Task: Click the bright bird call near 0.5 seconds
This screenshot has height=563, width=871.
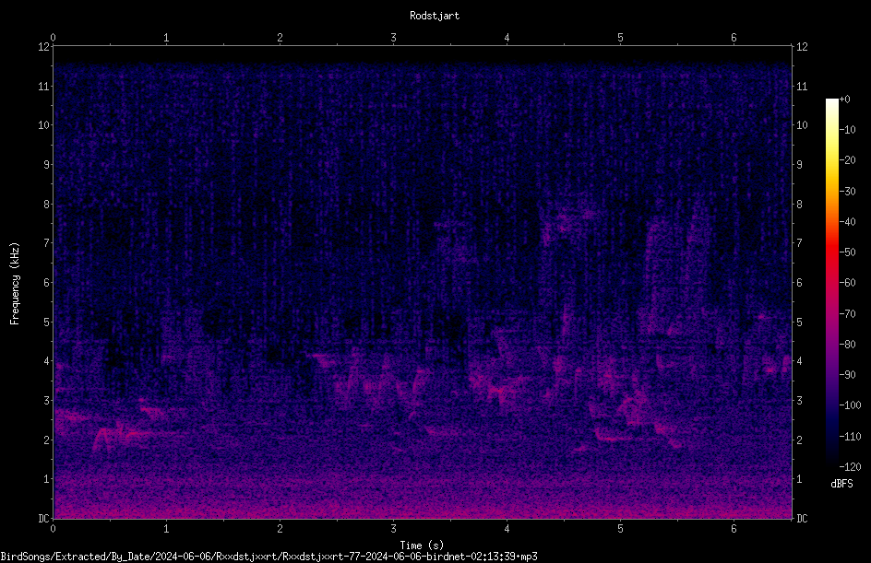Action: pyautogui.click(x=119, y=434)
